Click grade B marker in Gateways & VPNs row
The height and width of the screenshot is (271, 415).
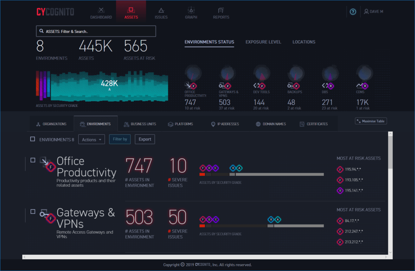(271, 220)
